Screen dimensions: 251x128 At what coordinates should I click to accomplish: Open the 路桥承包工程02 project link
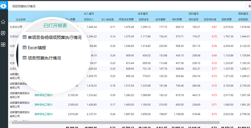(x=44, y=95)
